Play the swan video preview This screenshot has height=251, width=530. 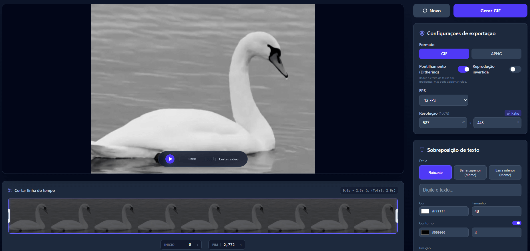[x=170, y=159]
